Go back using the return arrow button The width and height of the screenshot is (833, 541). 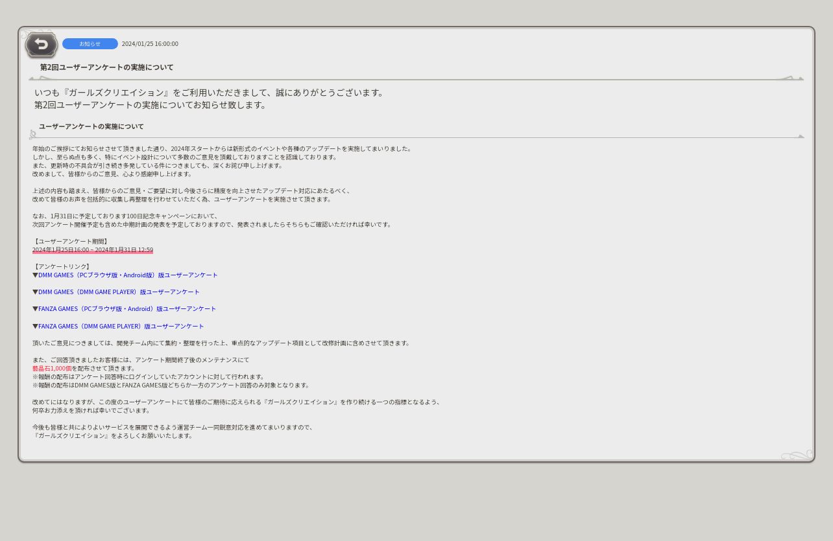click(x=42, y=45)
